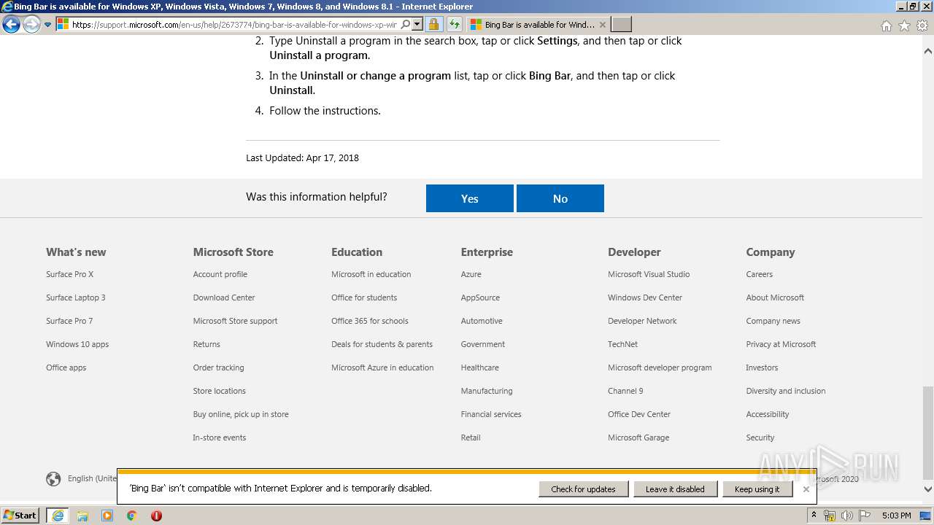Answer Yes to helpful question

(x=470, y=198)
